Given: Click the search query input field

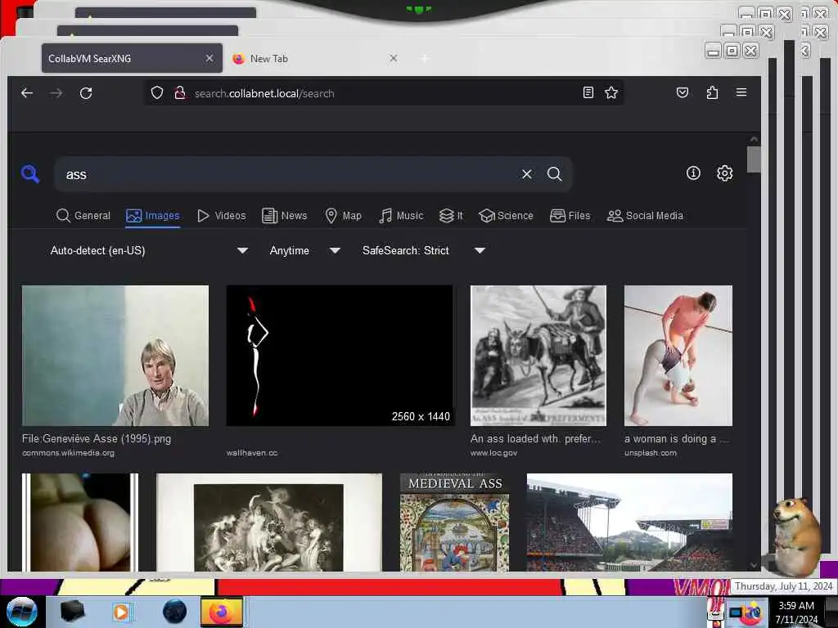Looking at the screenshot, I should pyautogui.click(x=289, y=174).
